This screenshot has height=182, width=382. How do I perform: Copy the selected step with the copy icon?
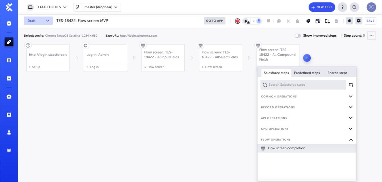point(279,21)
